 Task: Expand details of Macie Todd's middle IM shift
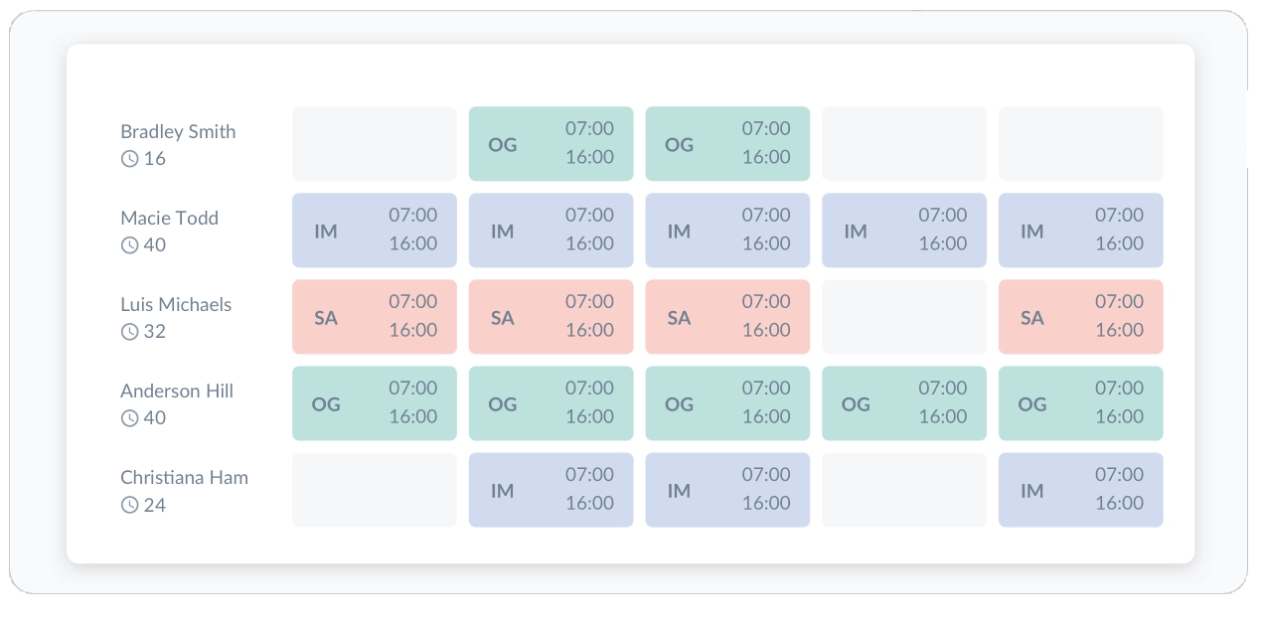[727, 231]
